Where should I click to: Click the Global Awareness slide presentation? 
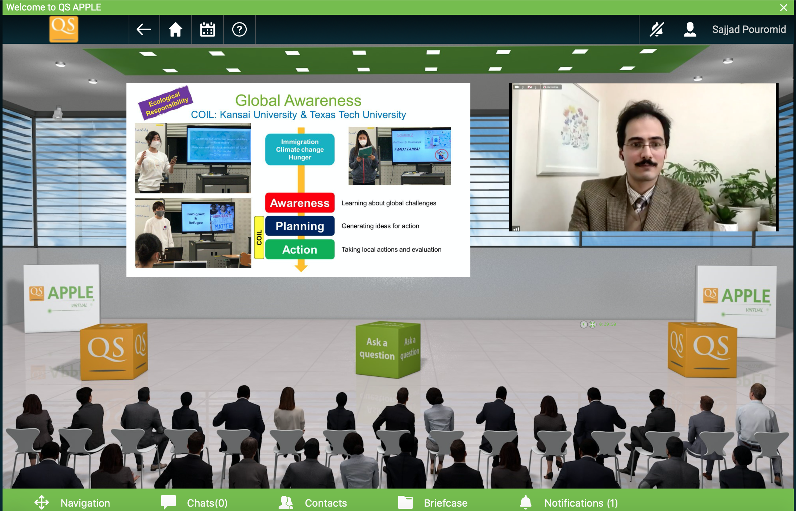[298, 180]
